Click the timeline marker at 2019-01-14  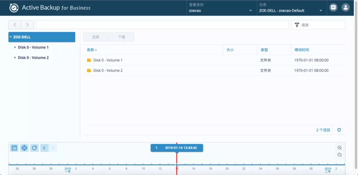tap(177, 164)
